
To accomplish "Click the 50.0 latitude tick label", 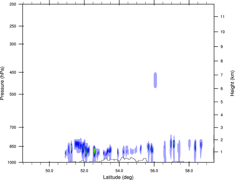I will (49, 171).
